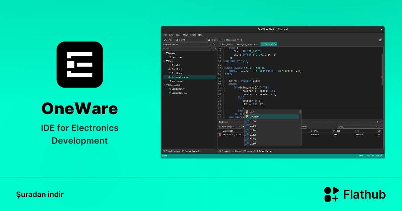
Task: Select counter from the autocomplete popup
Action: point(255,117)
